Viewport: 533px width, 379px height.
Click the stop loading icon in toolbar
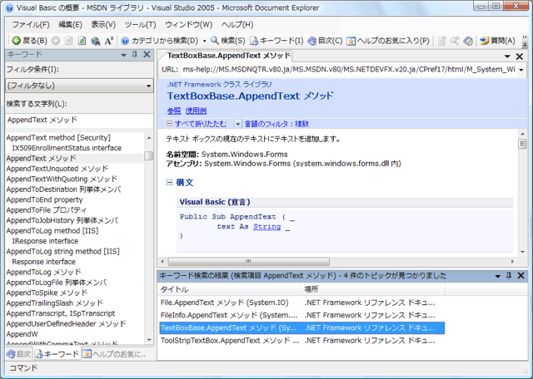pos(68,41)
